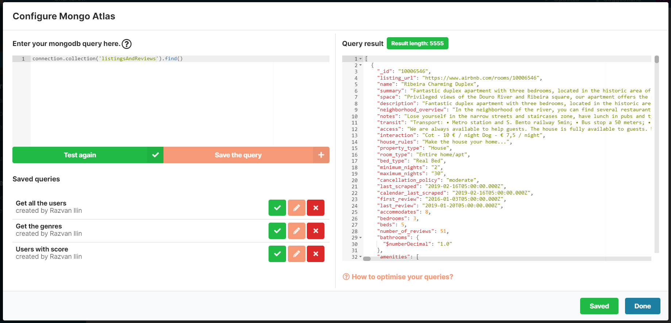Edit the 'Get all the users' query
671x323 pixels.
297,208
